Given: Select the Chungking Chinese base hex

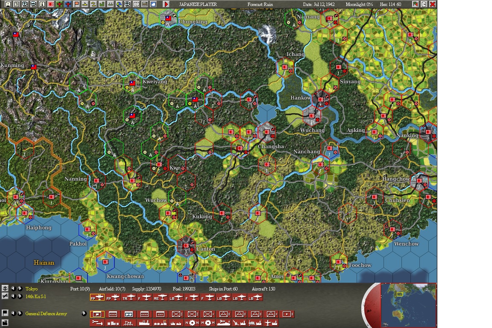Looking at the screenshot, I should 169,19.
